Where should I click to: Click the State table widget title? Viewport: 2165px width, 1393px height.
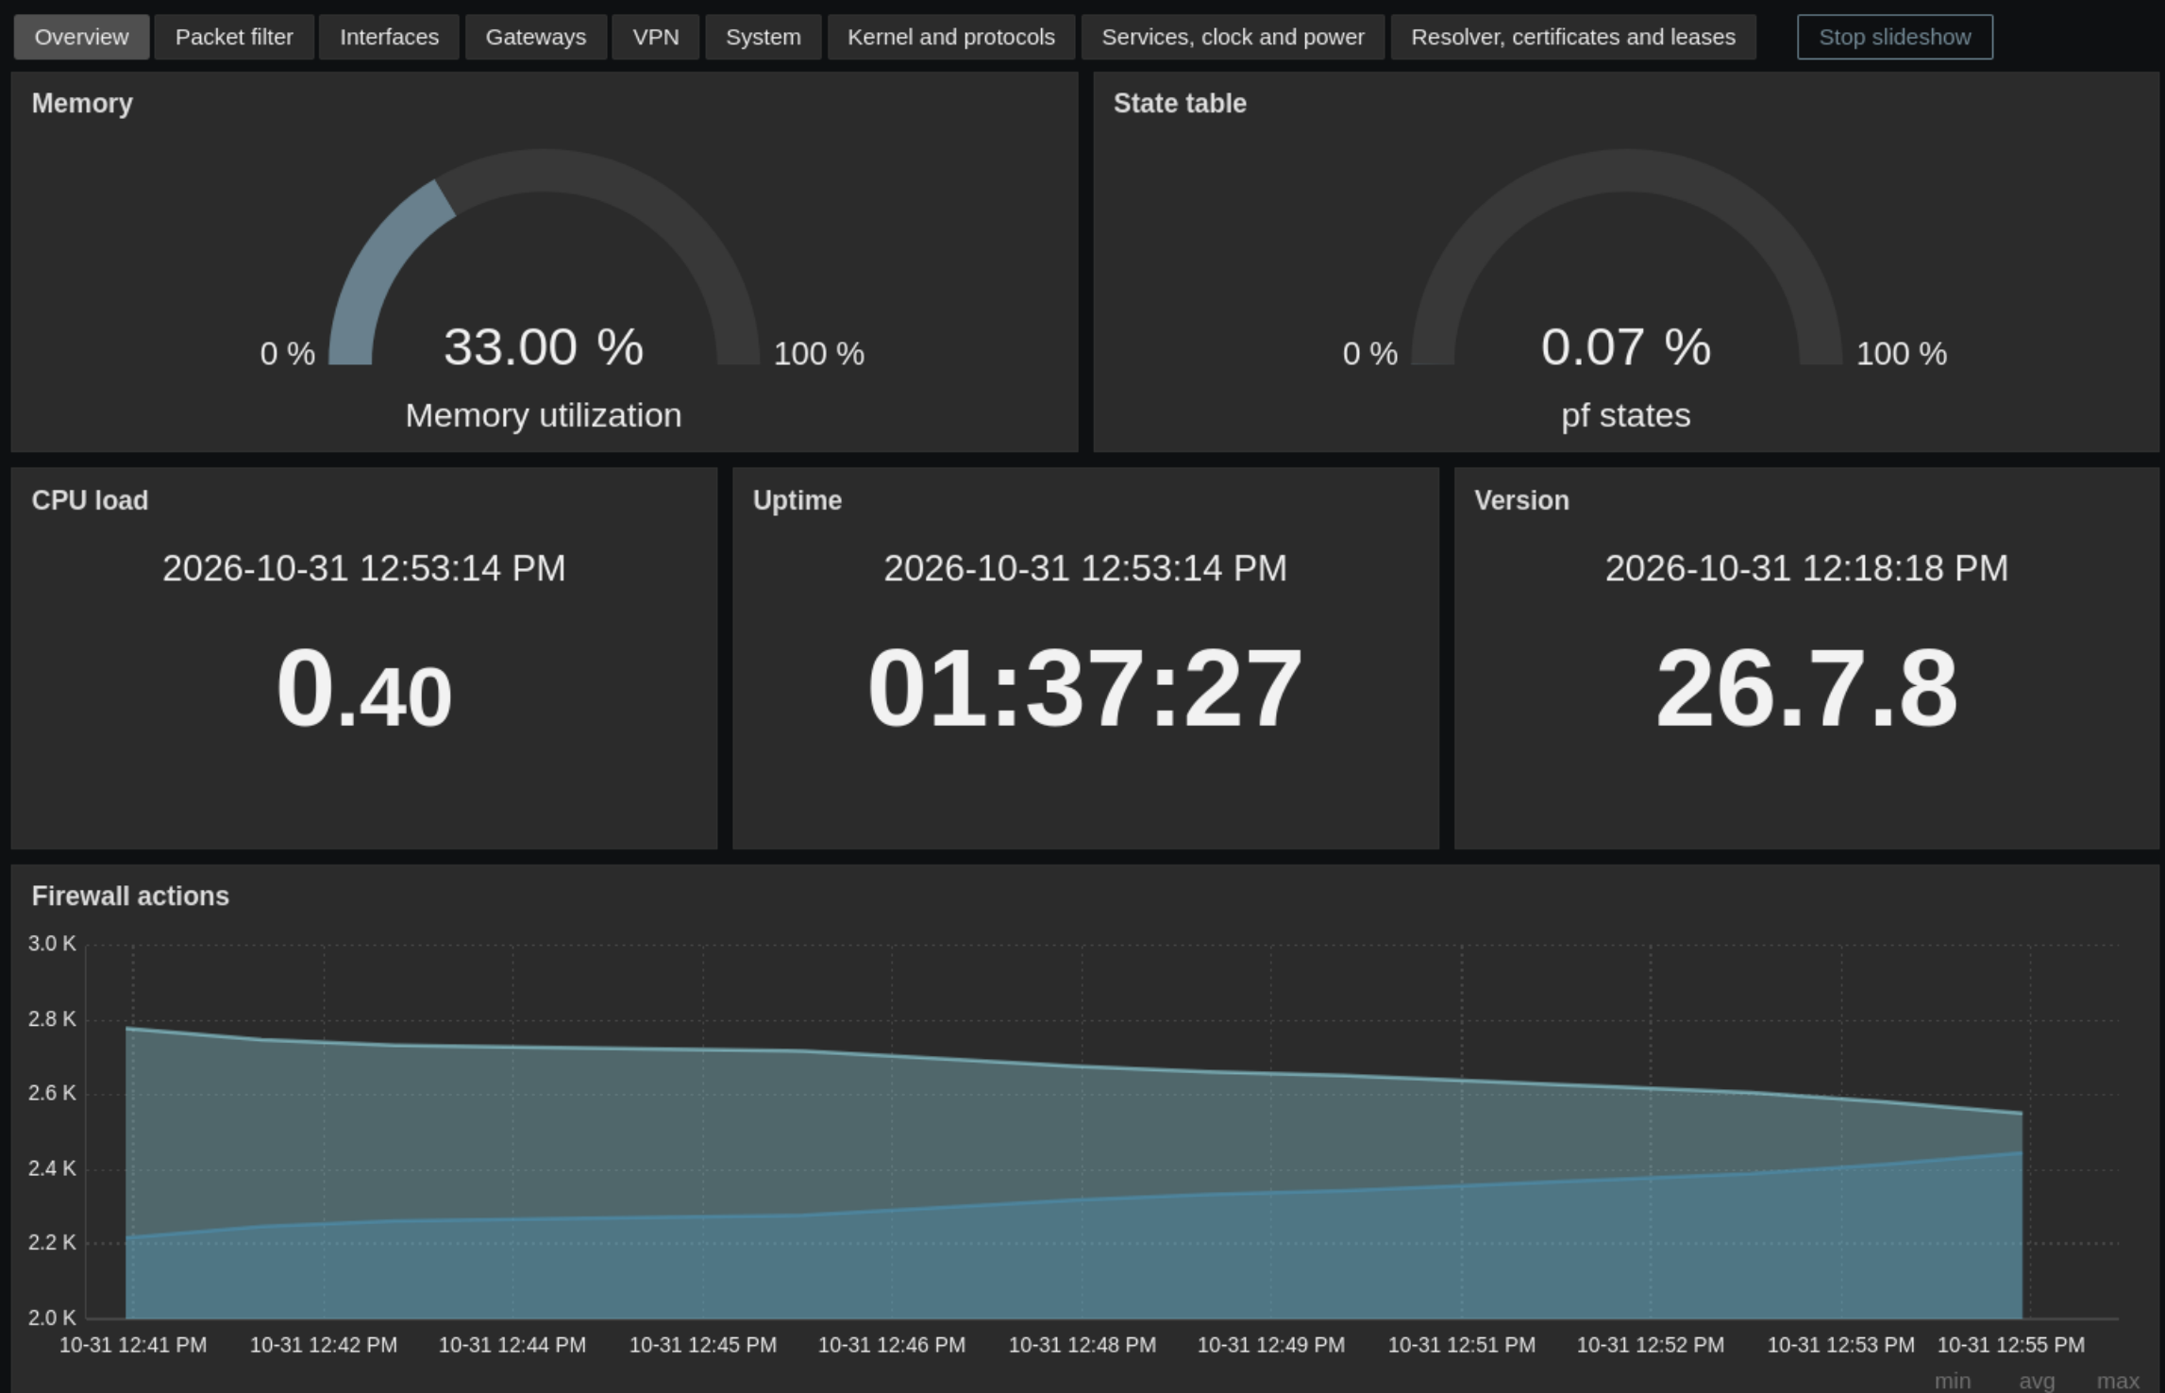1180,103
